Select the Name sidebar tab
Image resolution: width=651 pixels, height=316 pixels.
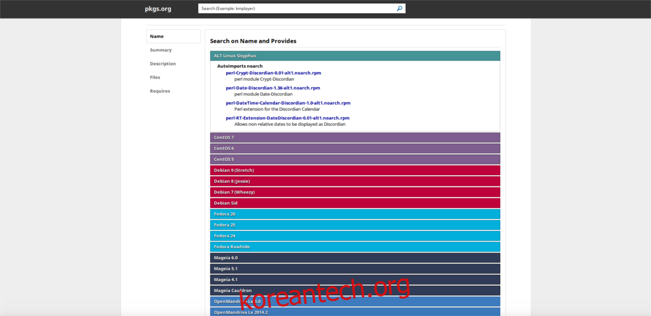coord(157,36)
